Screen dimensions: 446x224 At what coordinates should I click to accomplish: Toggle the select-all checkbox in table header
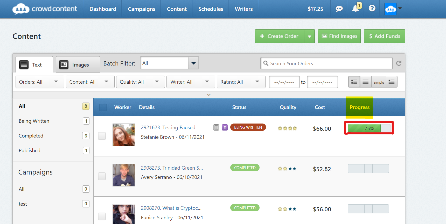(103, 107)
